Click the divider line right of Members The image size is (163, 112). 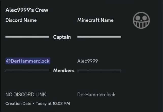coord(99,70)
